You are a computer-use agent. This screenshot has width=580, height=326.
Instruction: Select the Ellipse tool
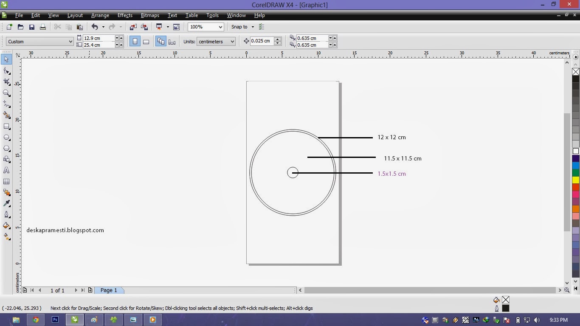[x=7, y=138]
